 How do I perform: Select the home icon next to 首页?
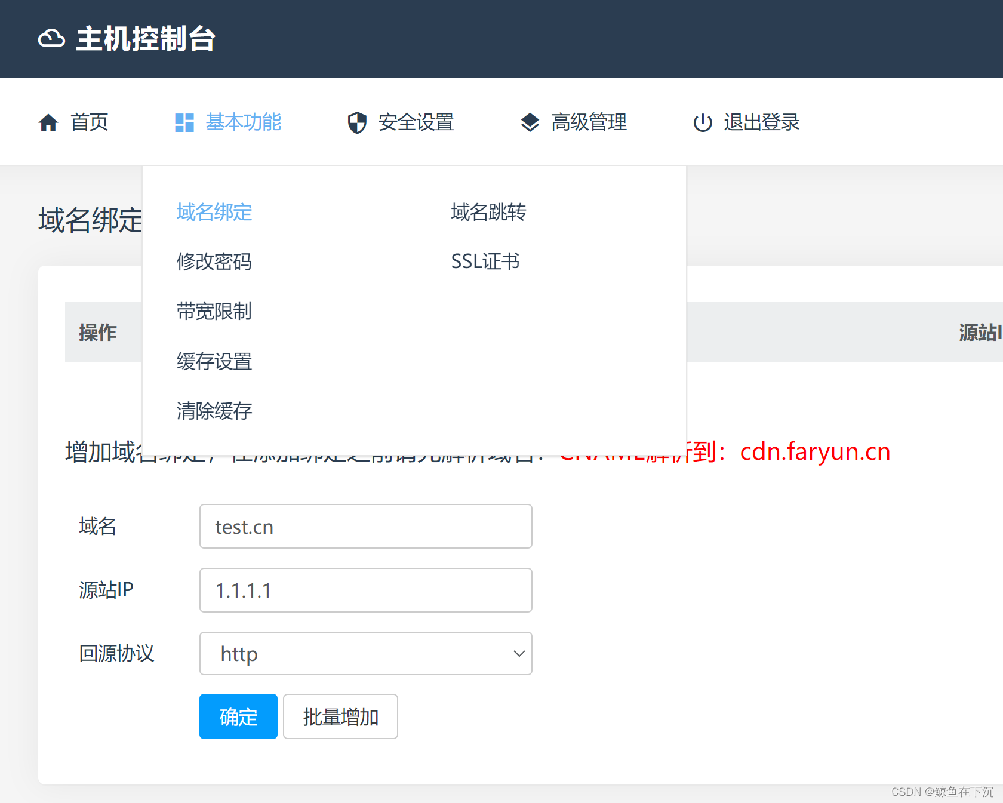pyautogui.click(x=48, y=122)
